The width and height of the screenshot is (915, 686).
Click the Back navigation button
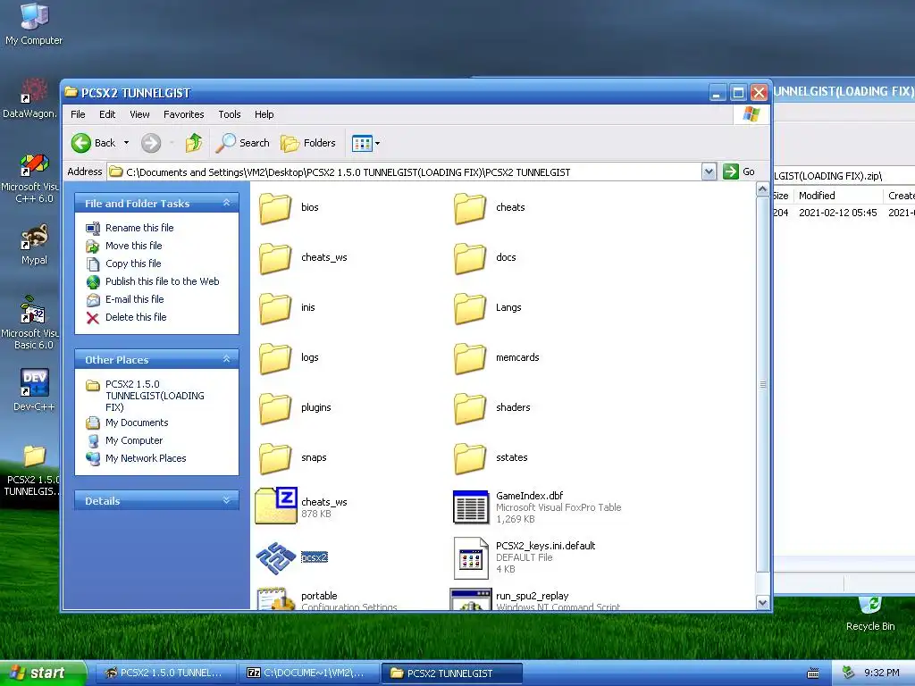click(x=94, y=143)
